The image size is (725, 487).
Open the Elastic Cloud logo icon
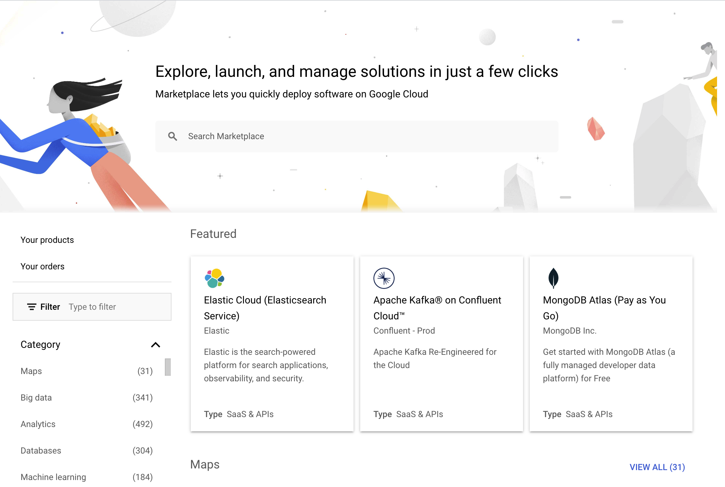(x=215, y=278)
